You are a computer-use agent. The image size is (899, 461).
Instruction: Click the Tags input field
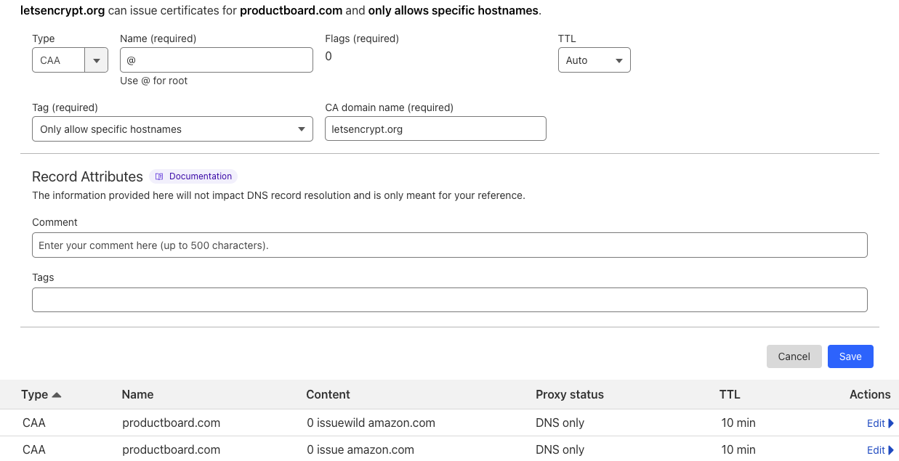[x=450, y=300]
